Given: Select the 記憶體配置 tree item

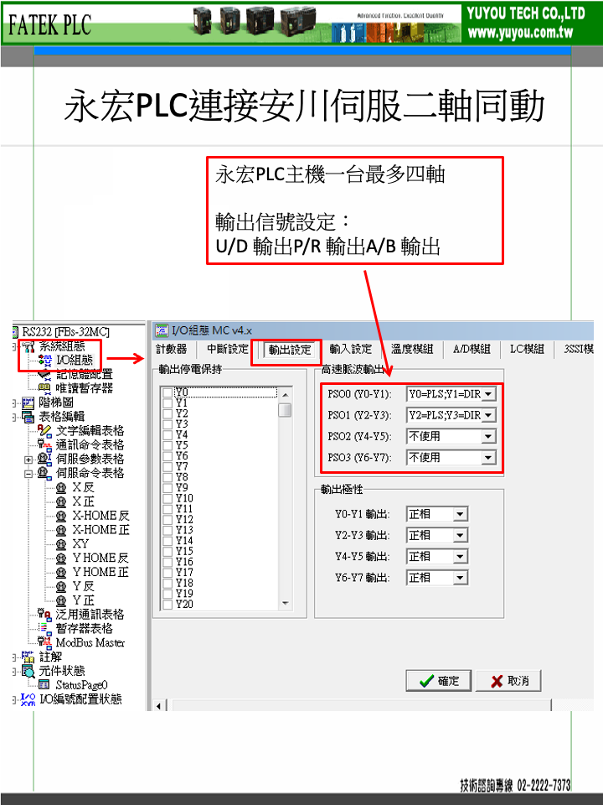Looking at the screenshot, I should (x=84, y=374).
